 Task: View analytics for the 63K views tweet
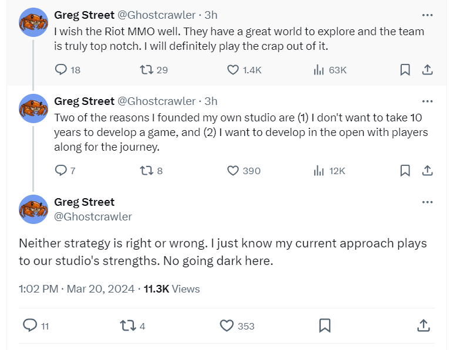tap(319, 70)
